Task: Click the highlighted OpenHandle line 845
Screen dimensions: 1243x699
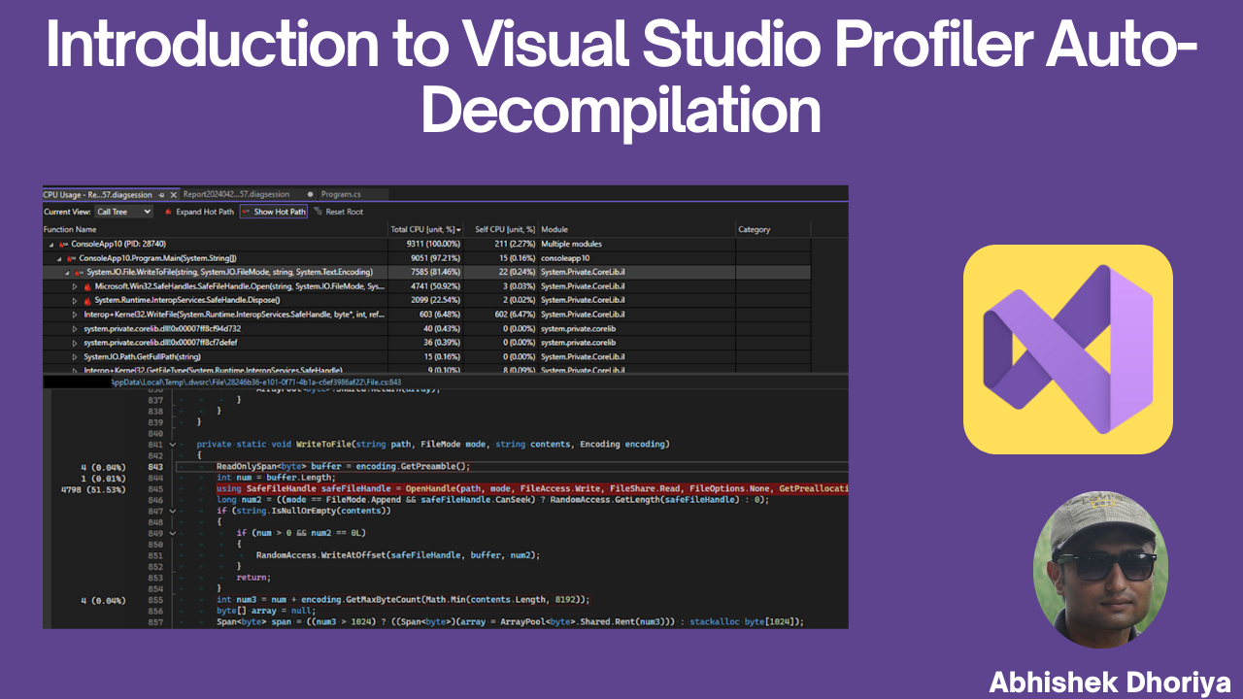Action: pos(532,488)
